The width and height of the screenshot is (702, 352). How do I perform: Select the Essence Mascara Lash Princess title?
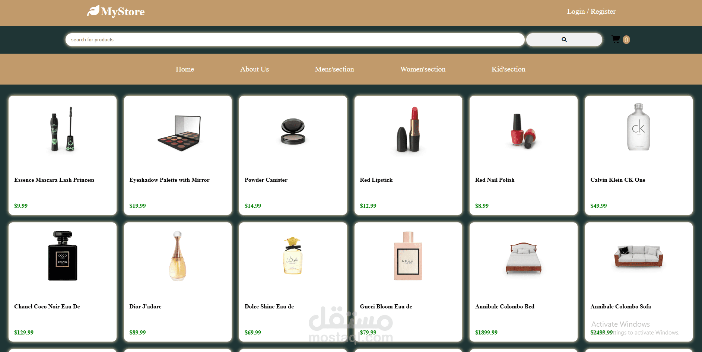point(54,180)
